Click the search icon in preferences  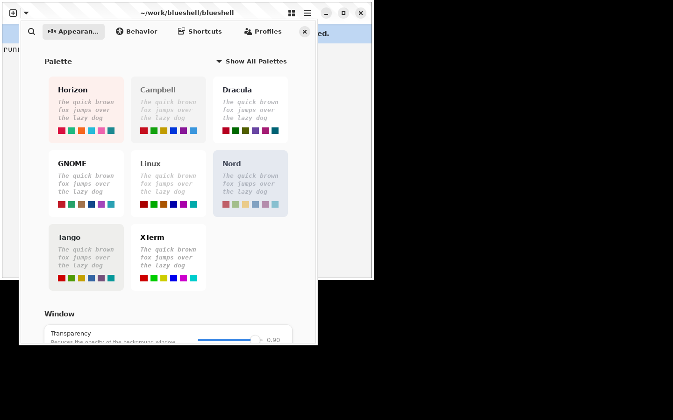click(31, 32)
